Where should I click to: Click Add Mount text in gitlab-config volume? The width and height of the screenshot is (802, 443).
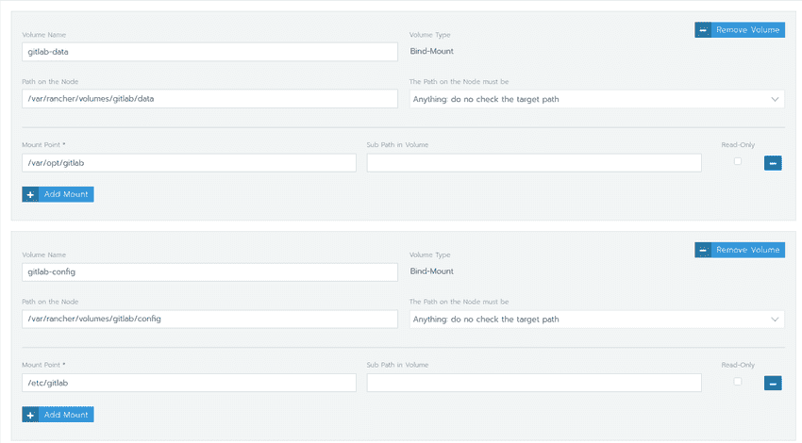[x=66, y=414]
